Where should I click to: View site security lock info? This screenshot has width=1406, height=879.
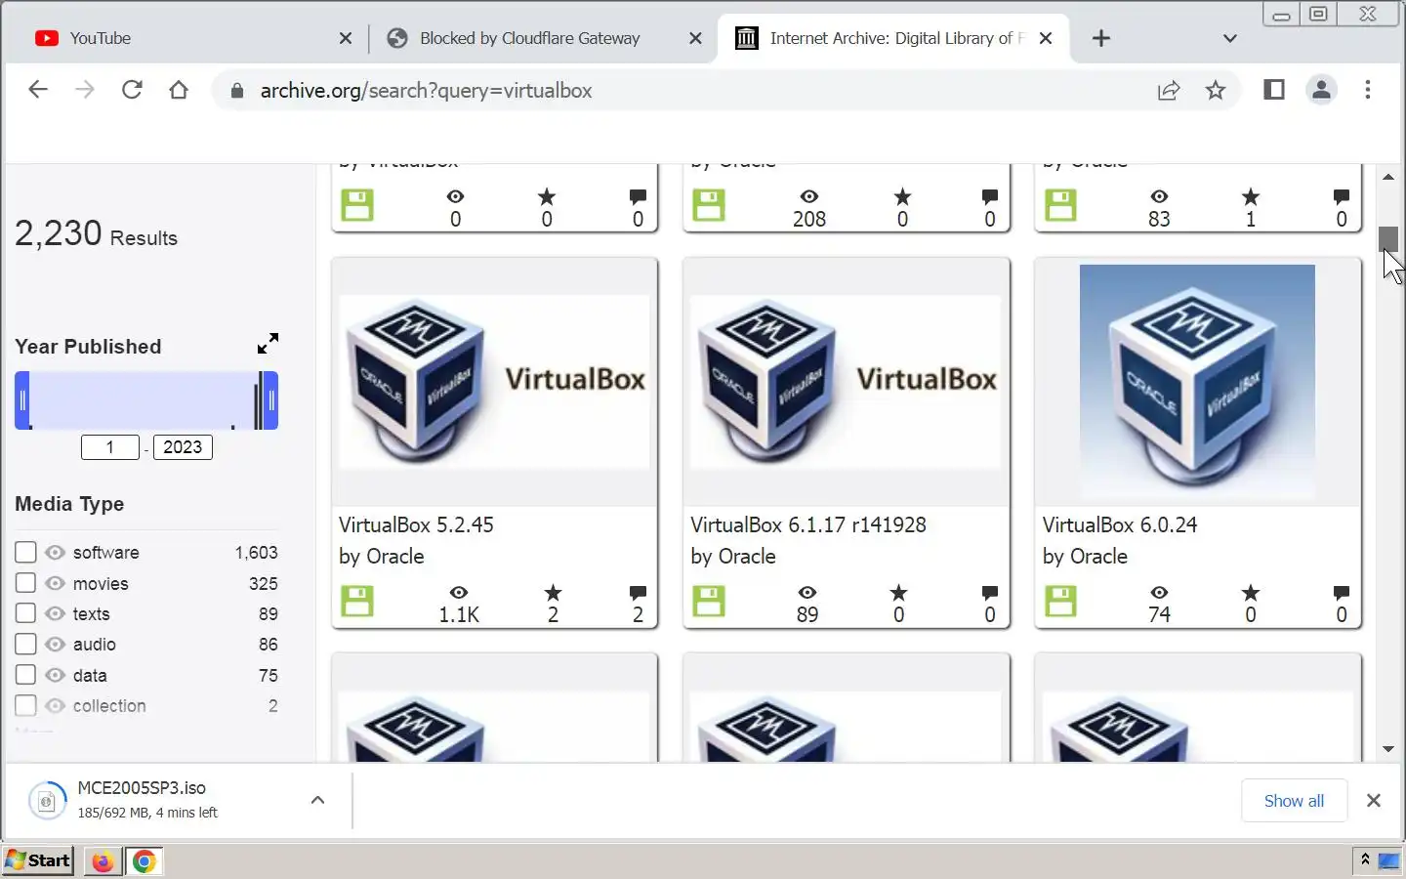click(x=236, y=91)
